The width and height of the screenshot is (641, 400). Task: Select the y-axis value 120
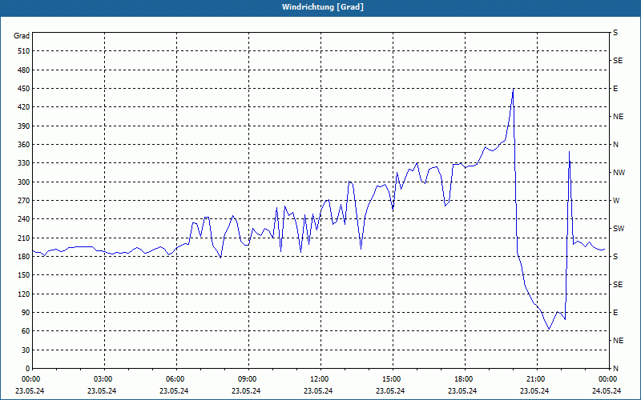23,294
